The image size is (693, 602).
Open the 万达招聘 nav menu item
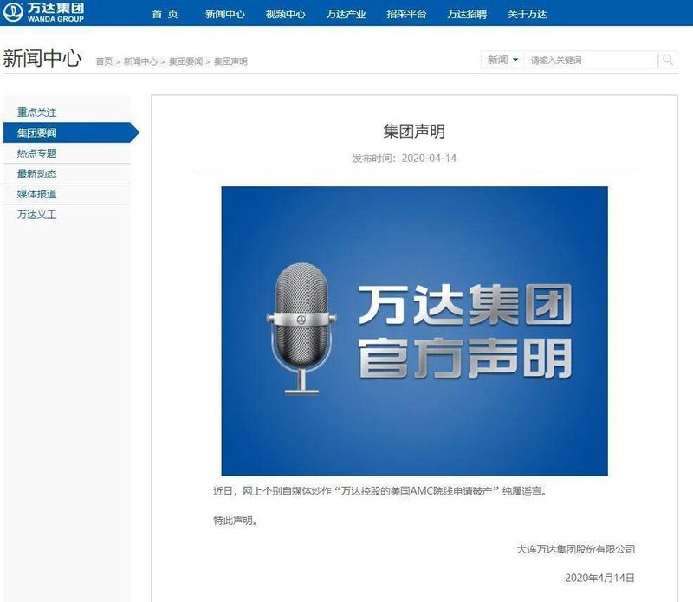[467, 14]
